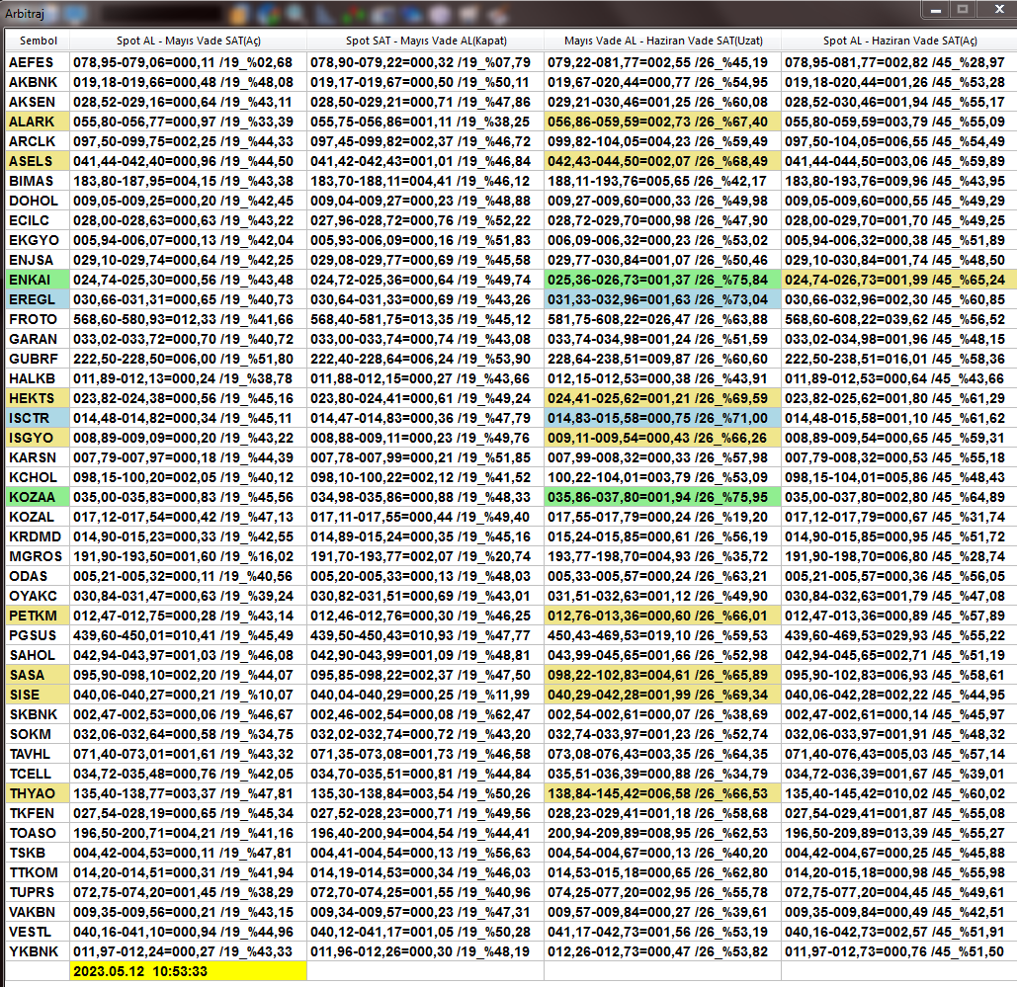Select the SISE symbol cell
Screen dimensions: 1017x987
pos(38,696)
